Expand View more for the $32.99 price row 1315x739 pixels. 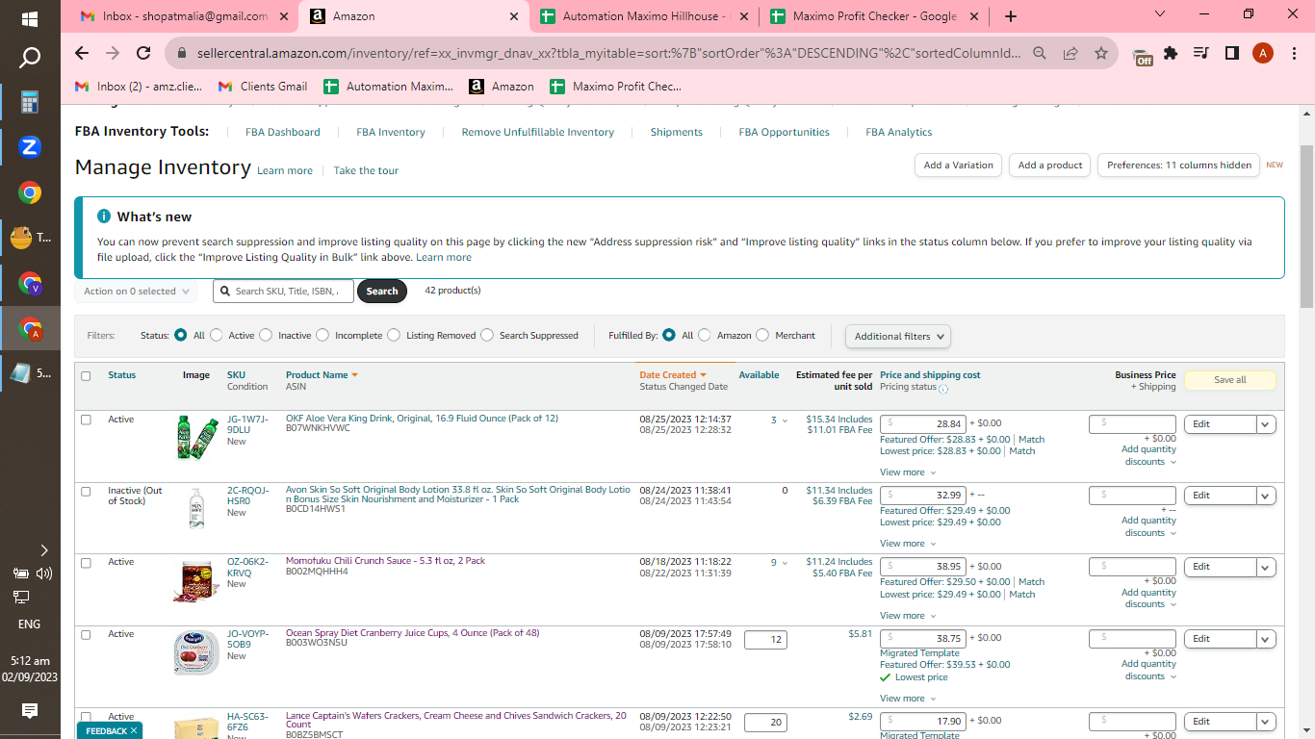(907, 544)
